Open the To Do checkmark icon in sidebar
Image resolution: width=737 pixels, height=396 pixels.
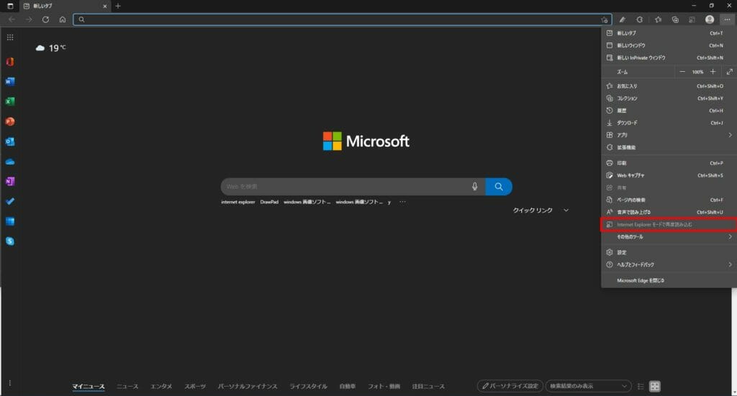coord(10,201)
